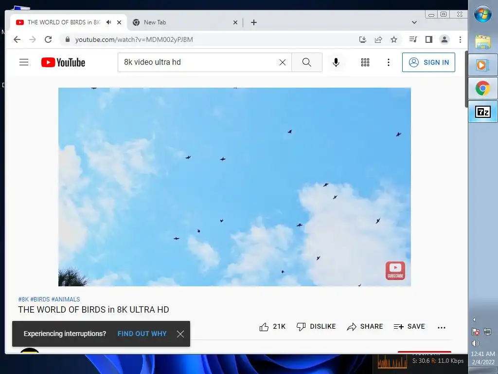
Task: Close THE WORLD OF BIRDS tab
Action: tap(119, 22)
